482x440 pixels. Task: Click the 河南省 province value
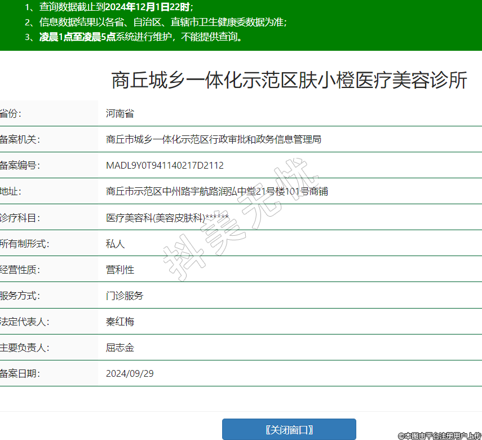(x=120, y=113)
